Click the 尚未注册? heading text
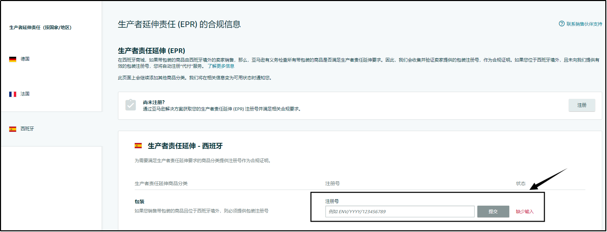This screenshot has width=607, height=232. click(154, 102)
